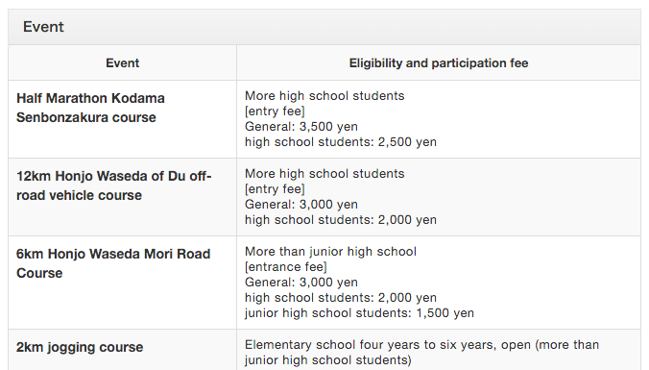This screenshot has width=649, height=370.
Task: Select high school students: 2,500 yen line
Action: 340,141
